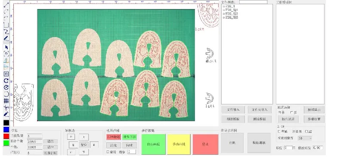Click the 文件夹导入 folder import button

(x=260, y=110)
